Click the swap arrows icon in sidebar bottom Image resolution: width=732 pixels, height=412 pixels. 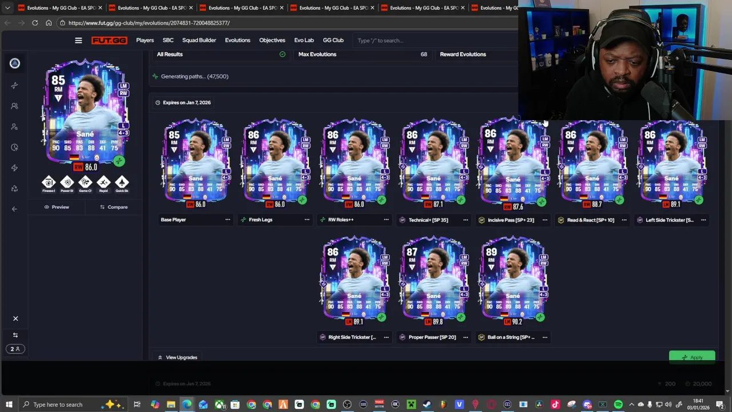click(15, 335)
